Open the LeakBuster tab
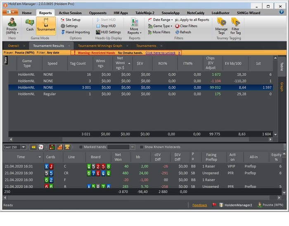 (220, 13)
